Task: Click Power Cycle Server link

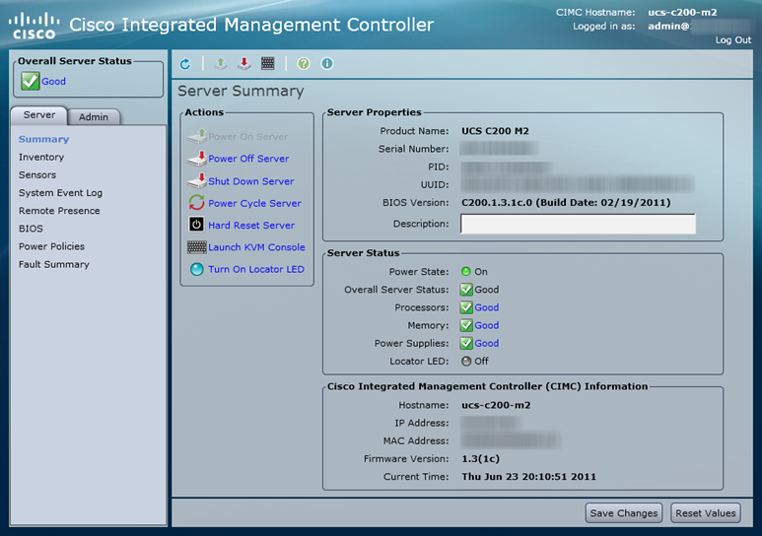Action: tap(254, 203)
